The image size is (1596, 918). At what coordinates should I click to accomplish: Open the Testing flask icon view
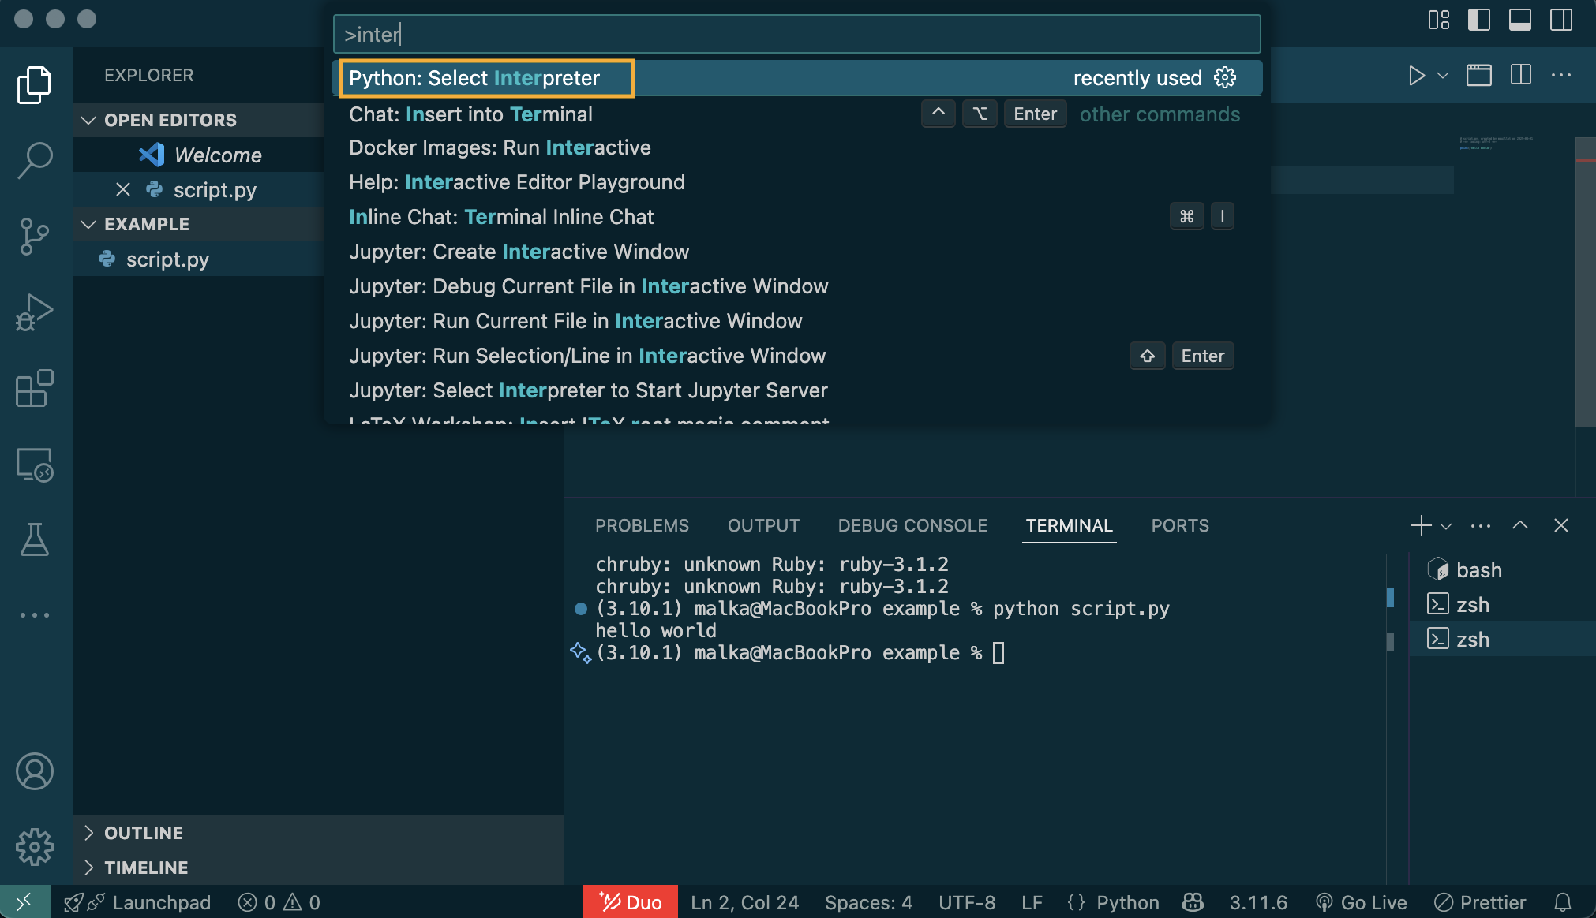tap(35, 539)
